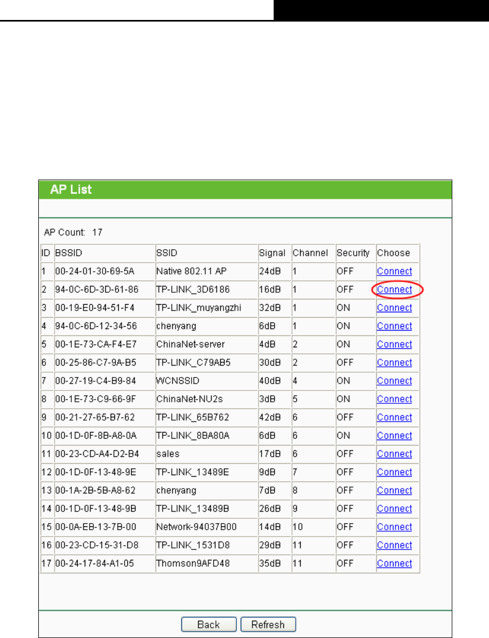Screen dimensions: 489x638
Task: Click Connect for BSSID 94-0C-6D-12-34-56
Action: [394, 326]
